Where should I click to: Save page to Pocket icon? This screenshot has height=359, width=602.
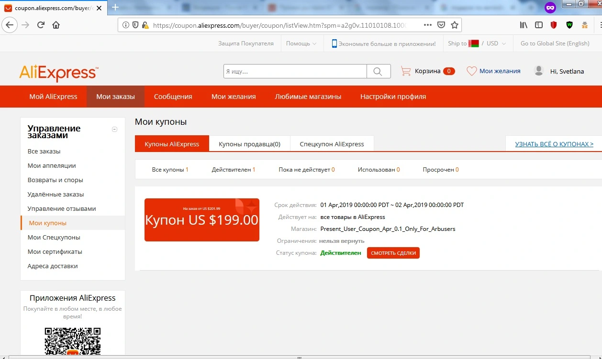441,25
